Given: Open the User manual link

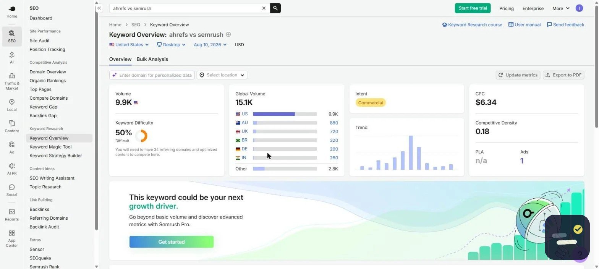Looking at the screenshot, I should click(525, 24).
